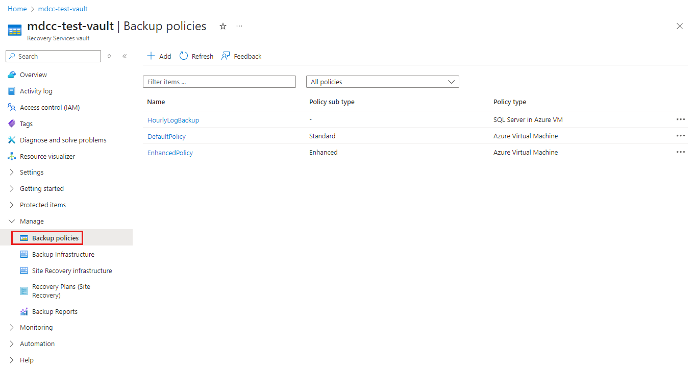This screenshot has width=694, height=368.
Task: Click the Add plus button
Action: 159,56
